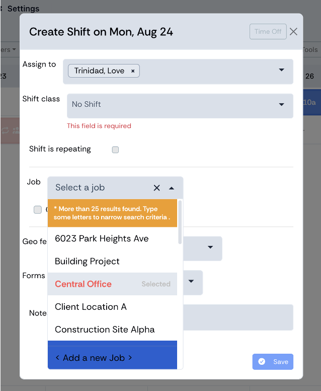Click the people icon on red shift

point(16,130)
